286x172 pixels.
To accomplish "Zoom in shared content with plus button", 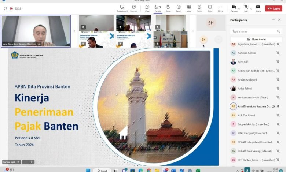I will (32, 162).
